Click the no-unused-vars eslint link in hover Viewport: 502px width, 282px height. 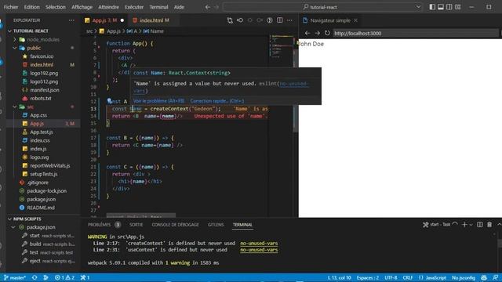[x=293, y=84]
